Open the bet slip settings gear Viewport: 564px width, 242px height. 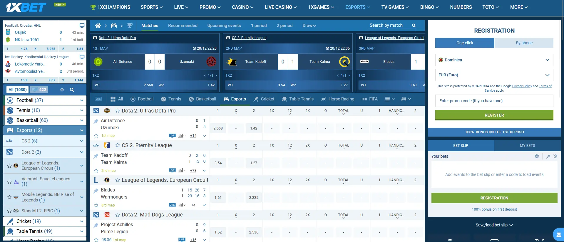click(x=537, y=156)
